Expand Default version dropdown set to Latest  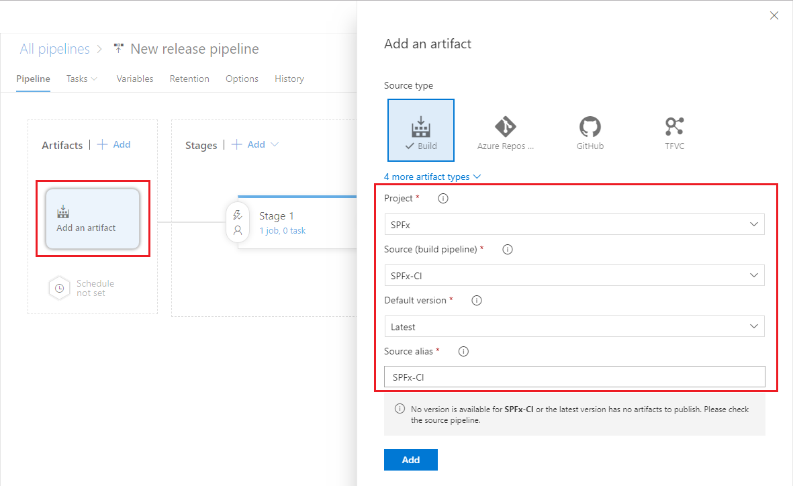pos(574,326)
